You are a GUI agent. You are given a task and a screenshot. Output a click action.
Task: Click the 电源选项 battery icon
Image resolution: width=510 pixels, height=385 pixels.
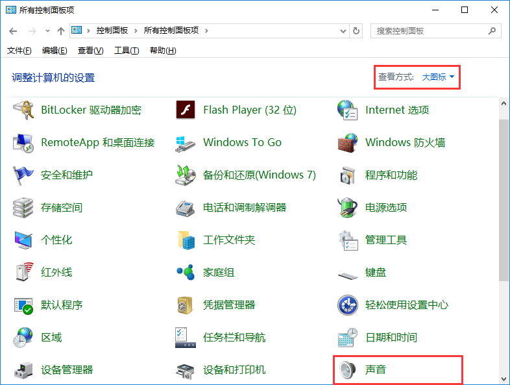348,208
